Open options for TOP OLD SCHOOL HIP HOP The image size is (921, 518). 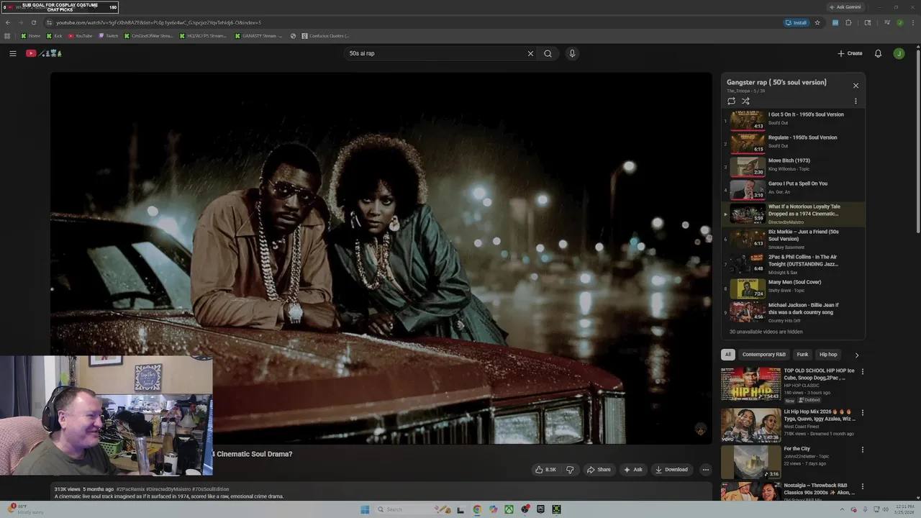863,372
